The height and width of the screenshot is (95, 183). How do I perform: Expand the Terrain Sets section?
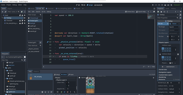click(x=163, y=70)
